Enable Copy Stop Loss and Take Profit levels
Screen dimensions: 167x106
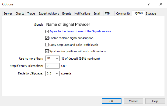click(47, 45)
